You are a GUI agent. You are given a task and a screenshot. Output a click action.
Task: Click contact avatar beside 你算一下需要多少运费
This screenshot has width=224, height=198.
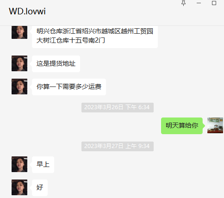[19, 87]
